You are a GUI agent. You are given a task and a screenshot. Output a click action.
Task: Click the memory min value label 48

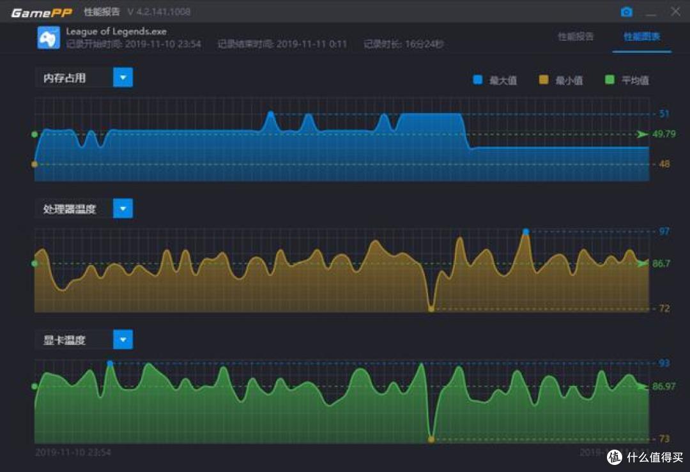pos(664,164)
